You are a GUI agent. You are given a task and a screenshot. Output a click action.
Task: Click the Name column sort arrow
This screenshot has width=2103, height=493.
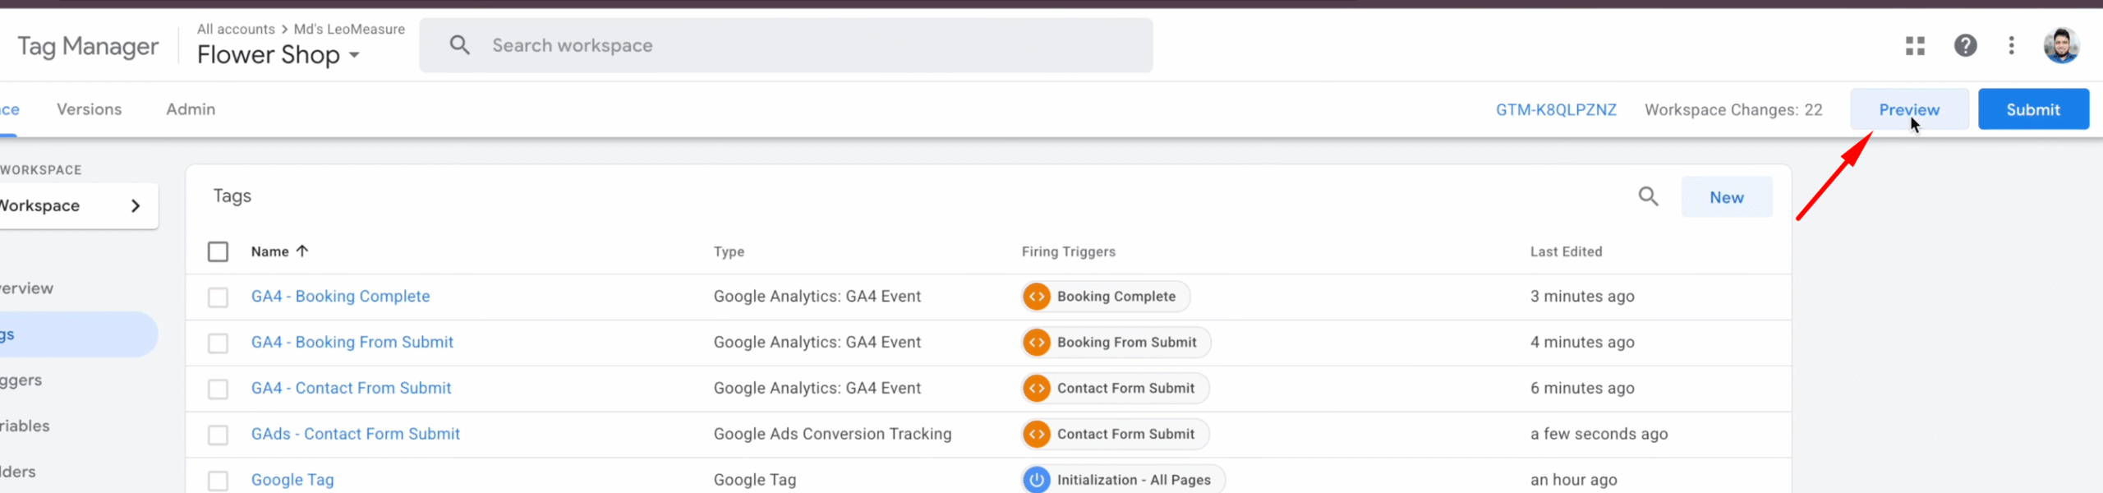(x=302, y=251)
